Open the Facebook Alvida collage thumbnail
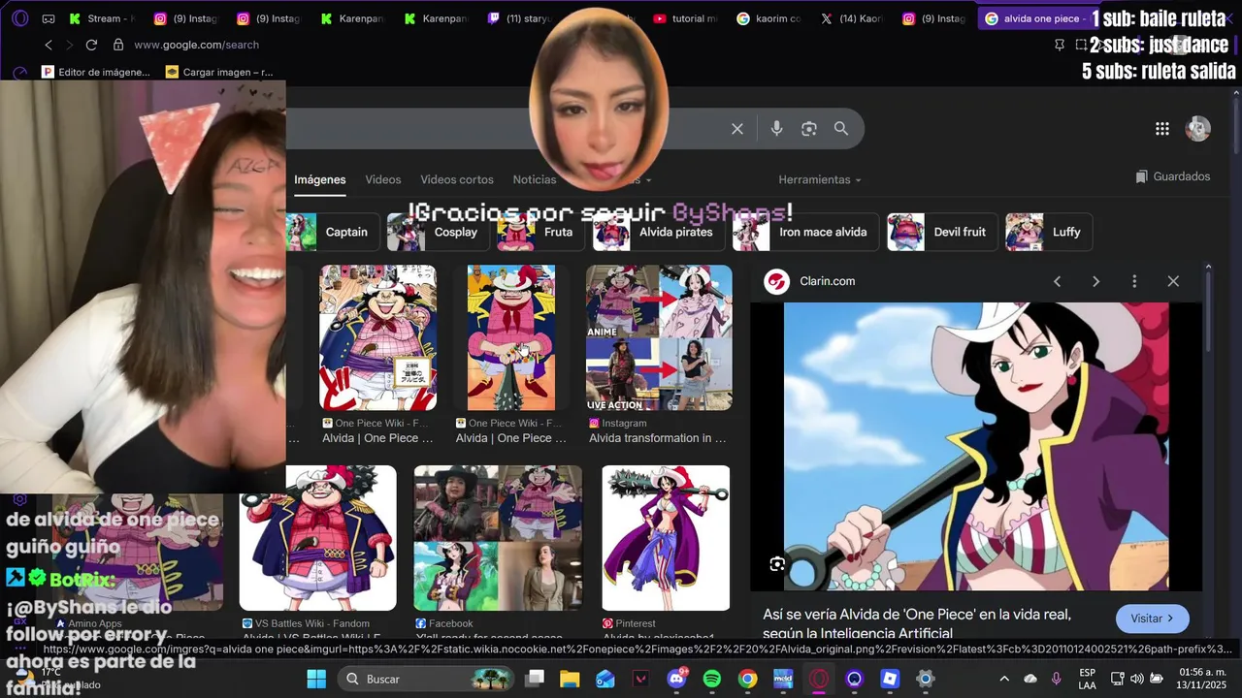Screen dimensions: 1242x698 pos(498,538)
